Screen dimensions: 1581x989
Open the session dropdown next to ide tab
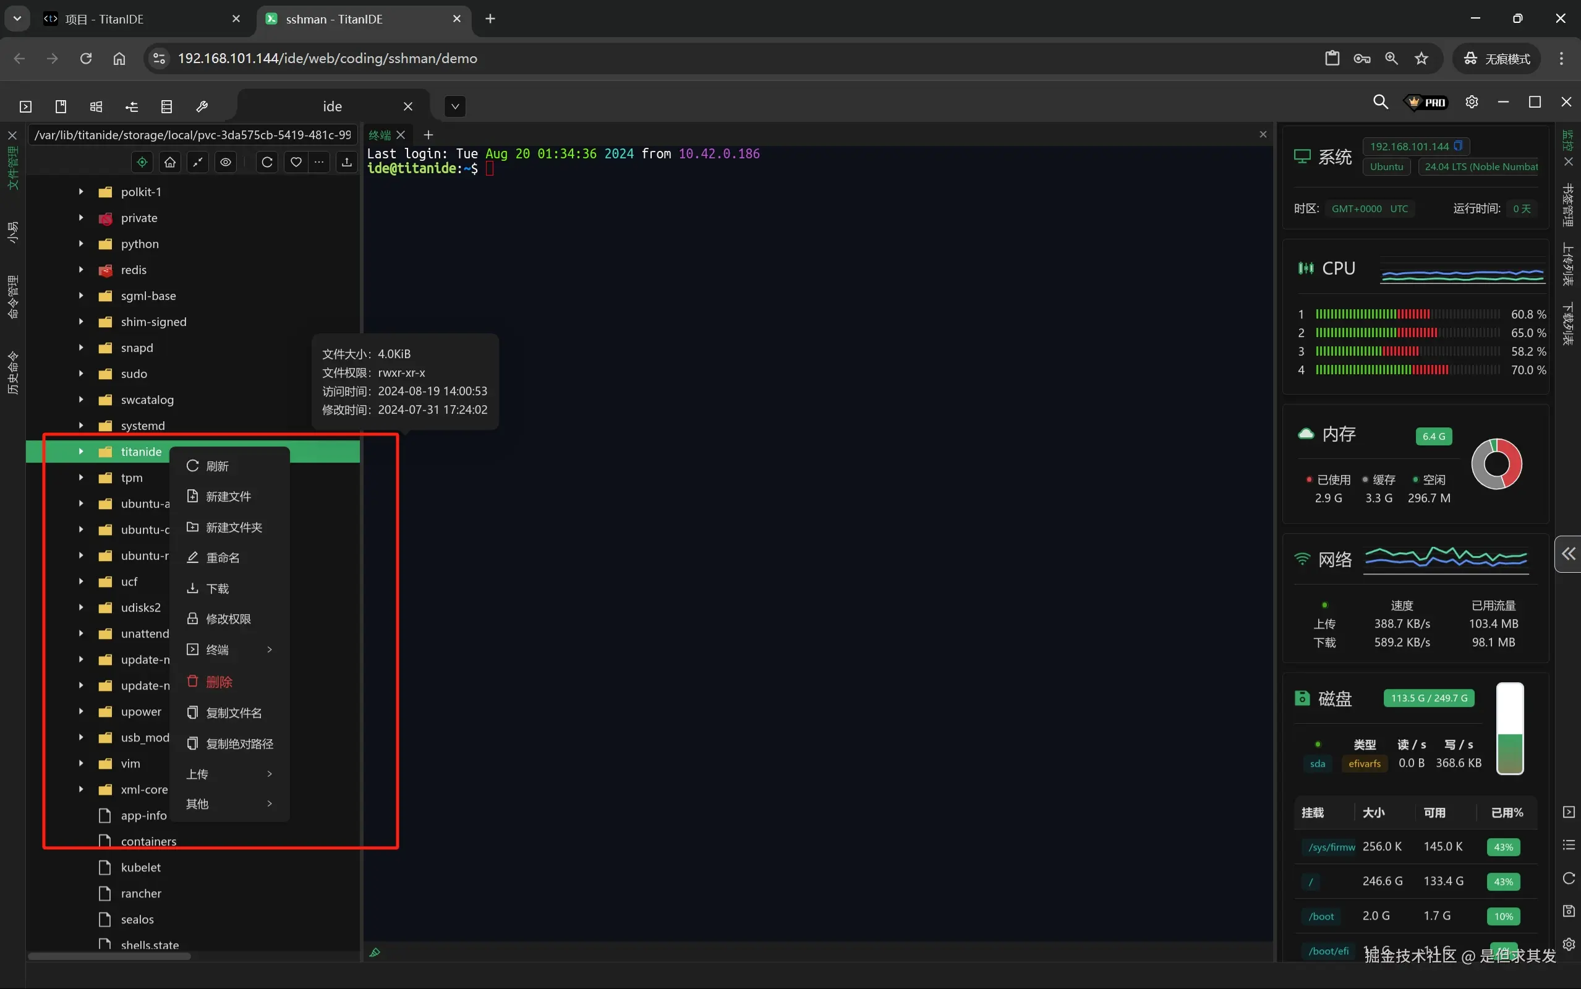point(455,106)
